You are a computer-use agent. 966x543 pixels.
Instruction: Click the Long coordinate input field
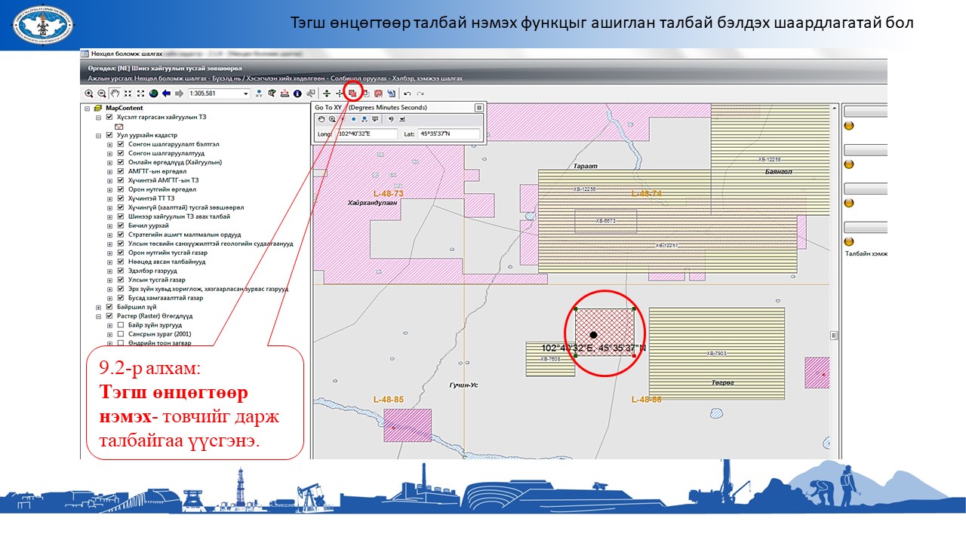click(x=366, y=134)
